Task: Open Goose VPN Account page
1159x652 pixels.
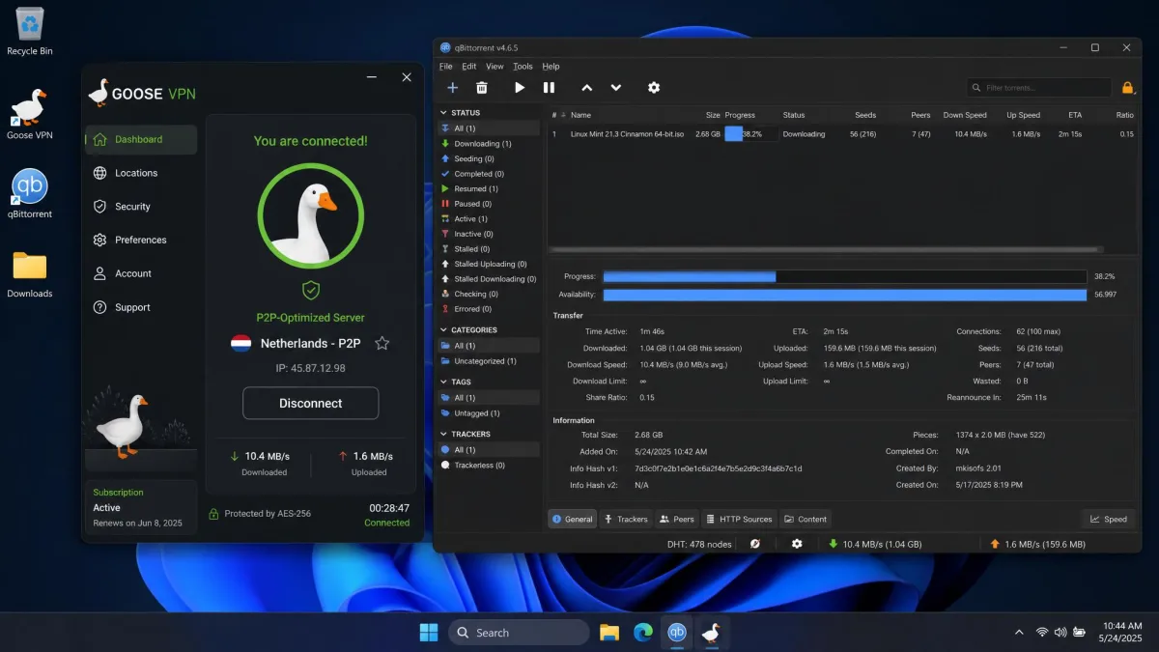Action: coord(141,273)
